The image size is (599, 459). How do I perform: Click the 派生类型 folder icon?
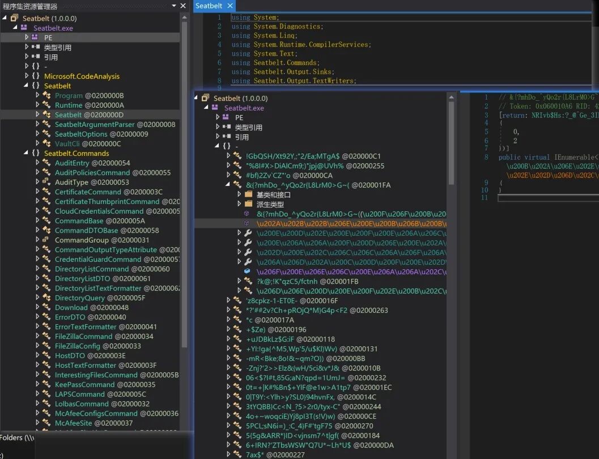(x=249, y=204)
